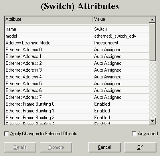The height and width of the screenshot is (156, 160).
Task: Select Ethernet Frame Bursting 2 attribute
Action: 49,118
